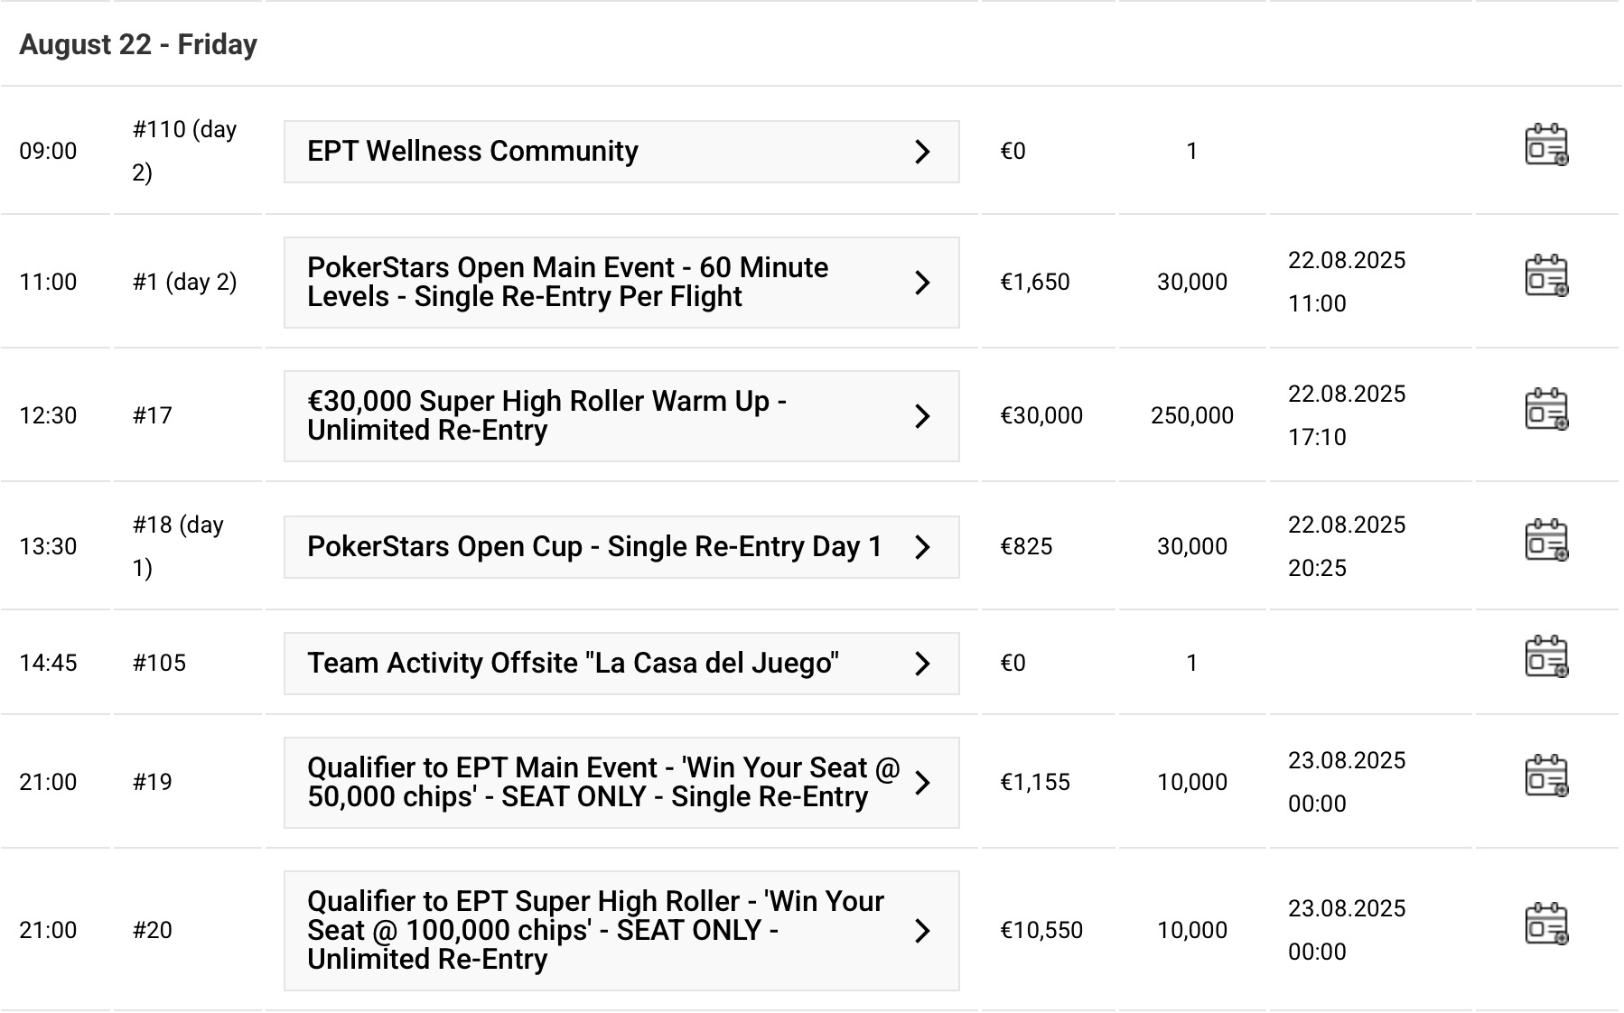Add EPT Wellness Community to calendar
This screenshot has width=1624, height=1013.
pos(1546,146)
